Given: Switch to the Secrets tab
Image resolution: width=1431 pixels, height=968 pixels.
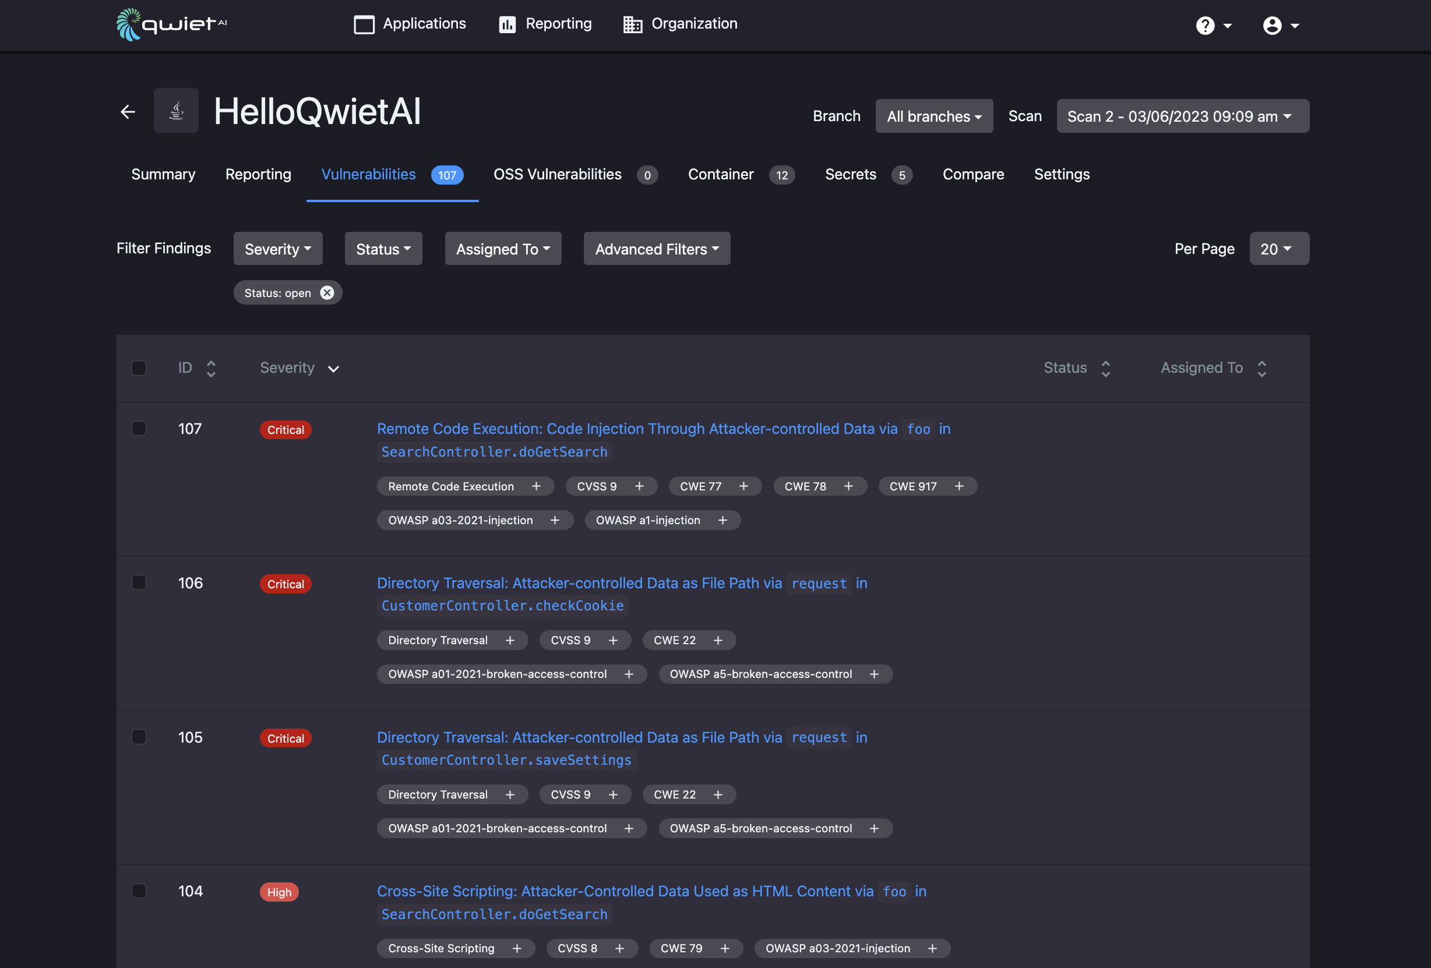Looking at the screenshot, I should (x=869, y=174).
